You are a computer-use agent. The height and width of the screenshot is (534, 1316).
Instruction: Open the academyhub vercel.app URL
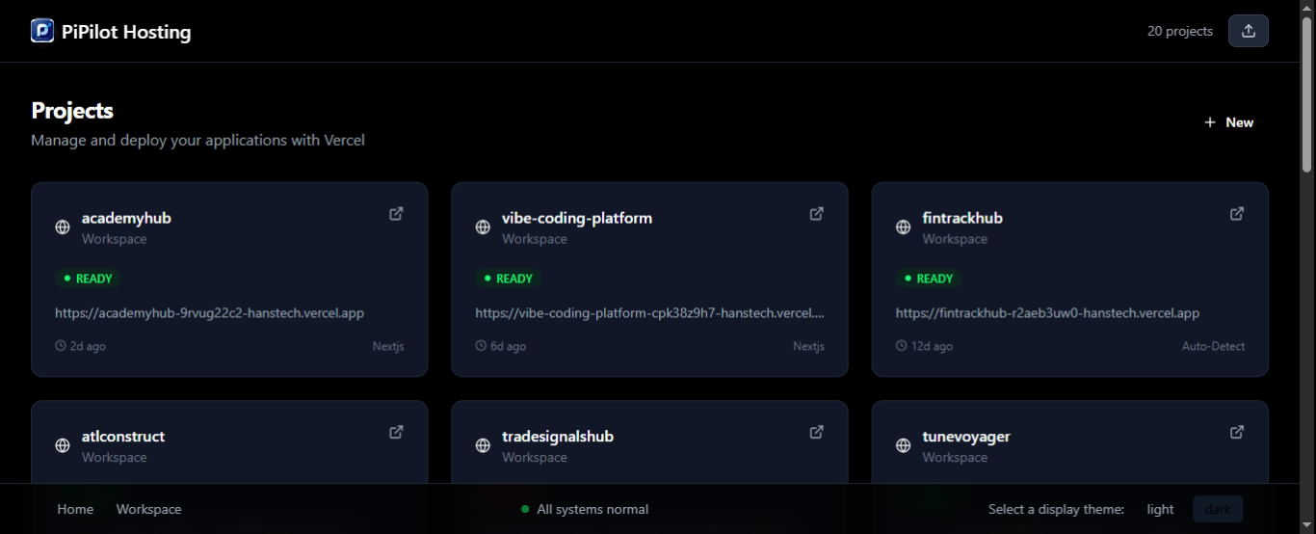point(209,313)
